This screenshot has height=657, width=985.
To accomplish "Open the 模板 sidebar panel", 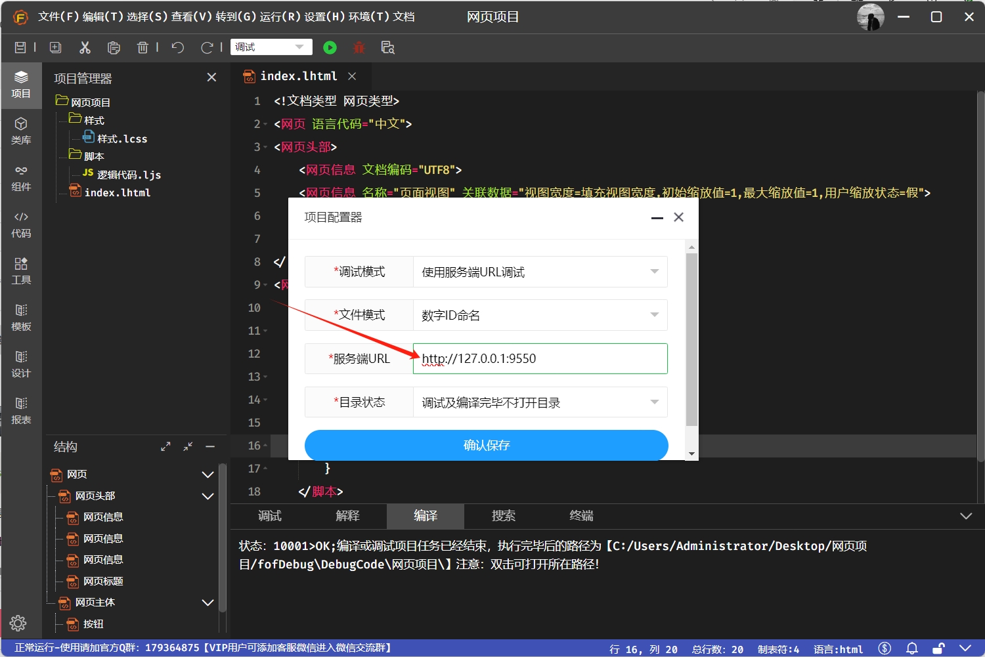I will click(21, 318).
